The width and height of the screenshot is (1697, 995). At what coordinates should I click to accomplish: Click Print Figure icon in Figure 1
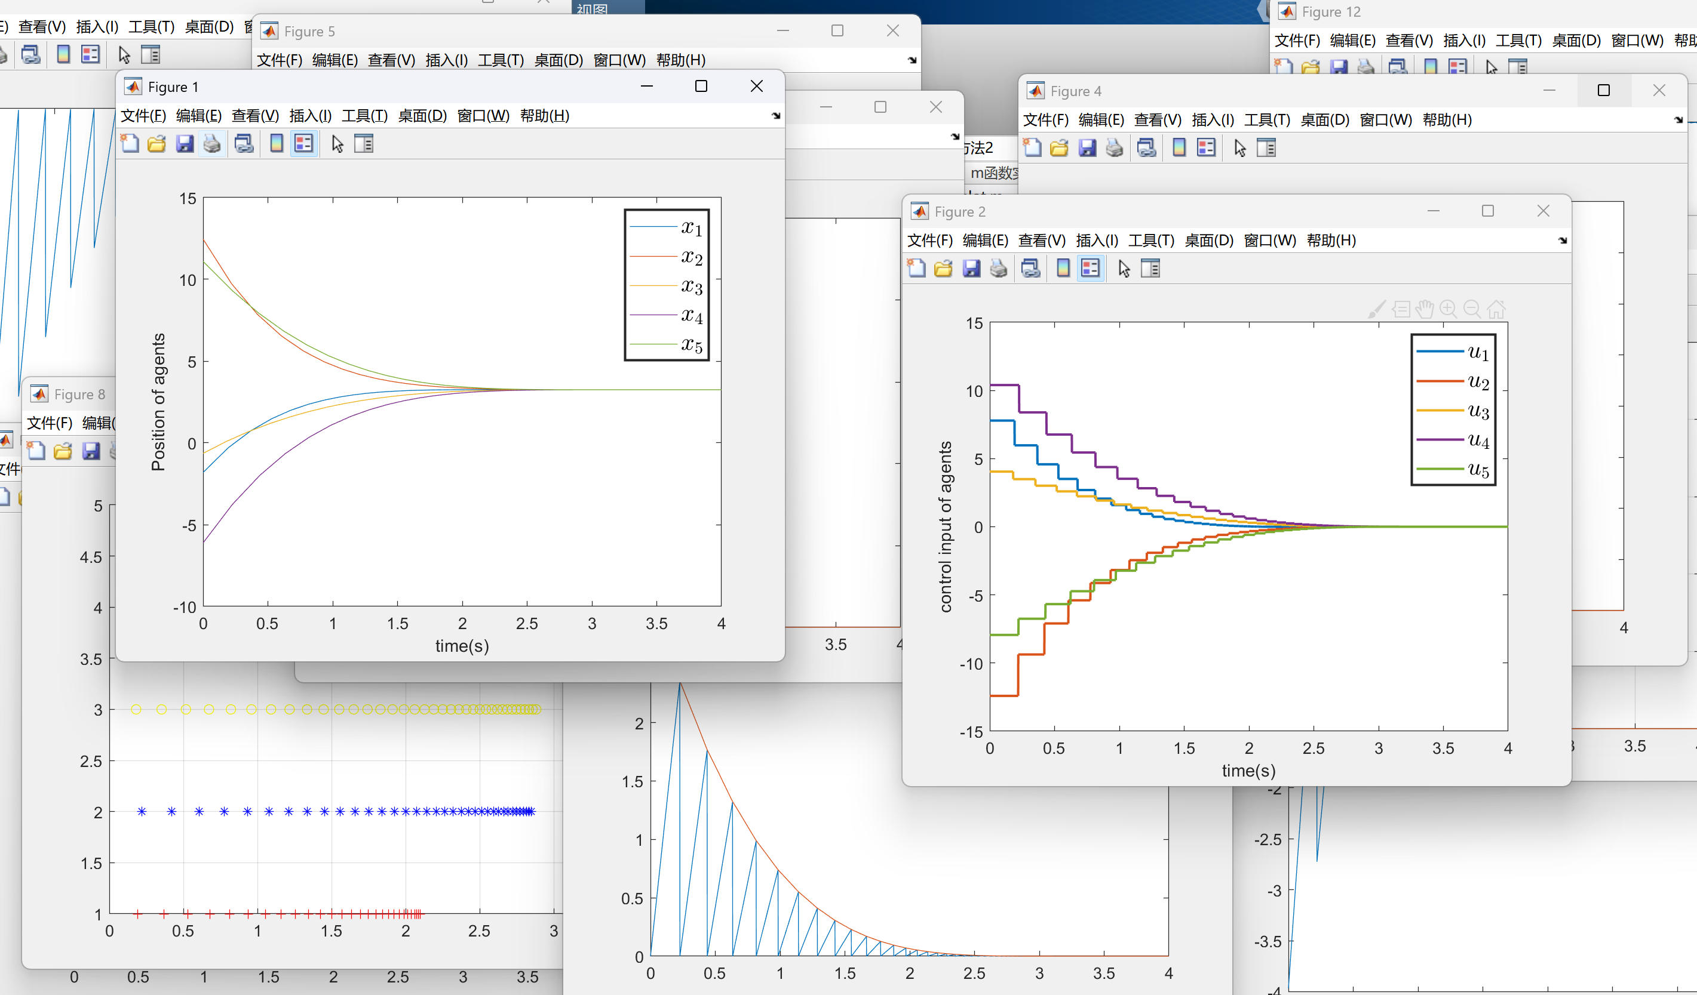[x=211, y=143]
